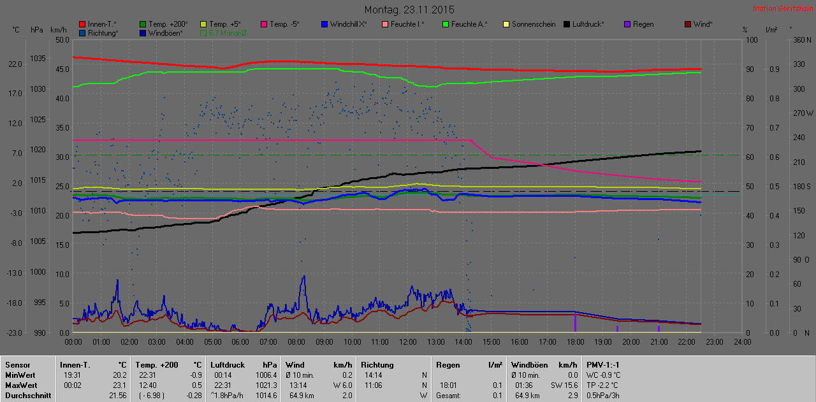Click the pale yellow Sonnenschein legend swatch

(x=506, y=24)
